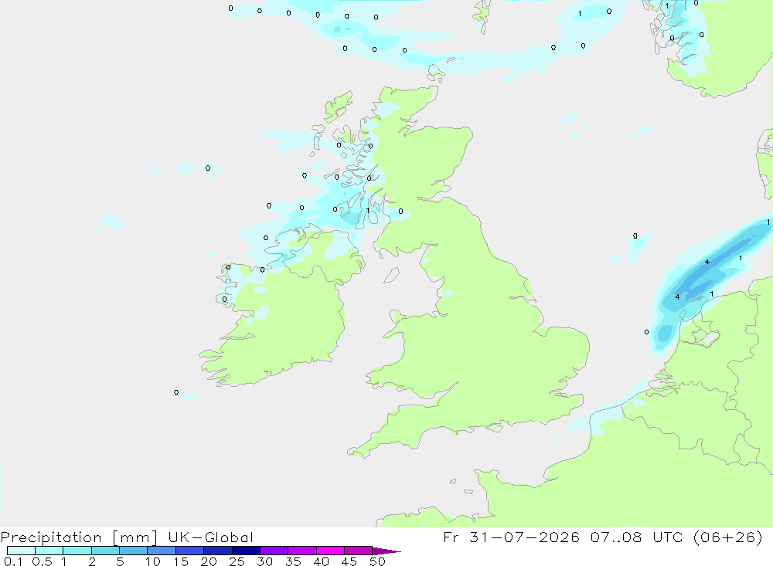Click the '1' value among Scottish western isles
Image resolution: width=773 pixels, height=566 pixels.
pyautogui.click(x=368, y=210)
